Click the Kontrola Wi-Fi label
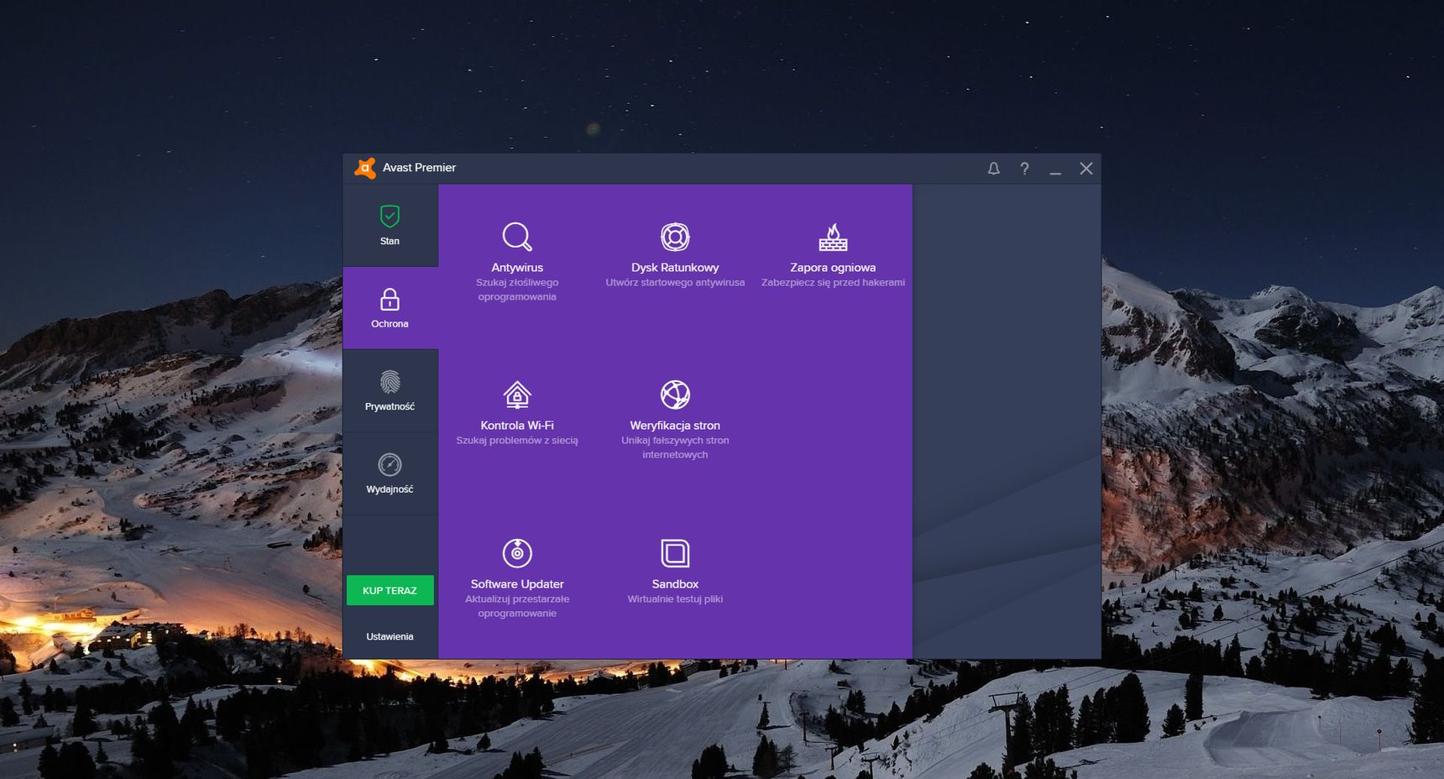Image resolution: width=1444 pixels, height=779 pixels. 517,426
